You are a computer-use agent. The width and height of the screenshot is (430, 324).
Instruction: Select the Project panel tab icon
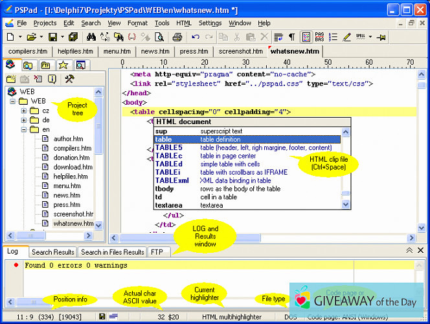pyautogui.click(x=10, y=65)
